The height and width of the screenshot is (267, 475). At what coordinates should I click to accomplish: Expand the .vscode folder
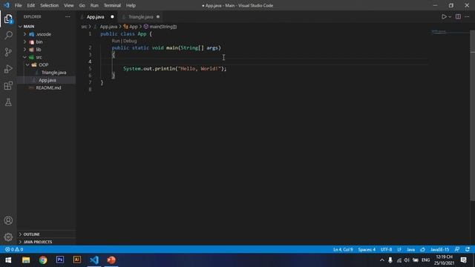[x=44, y=34]
